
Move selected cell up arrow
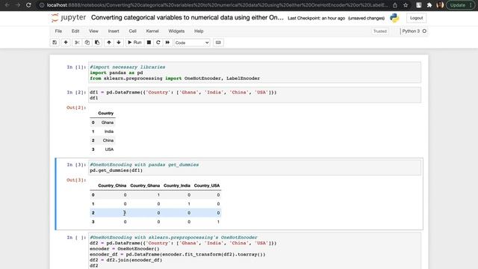click(x=109, y=43)
